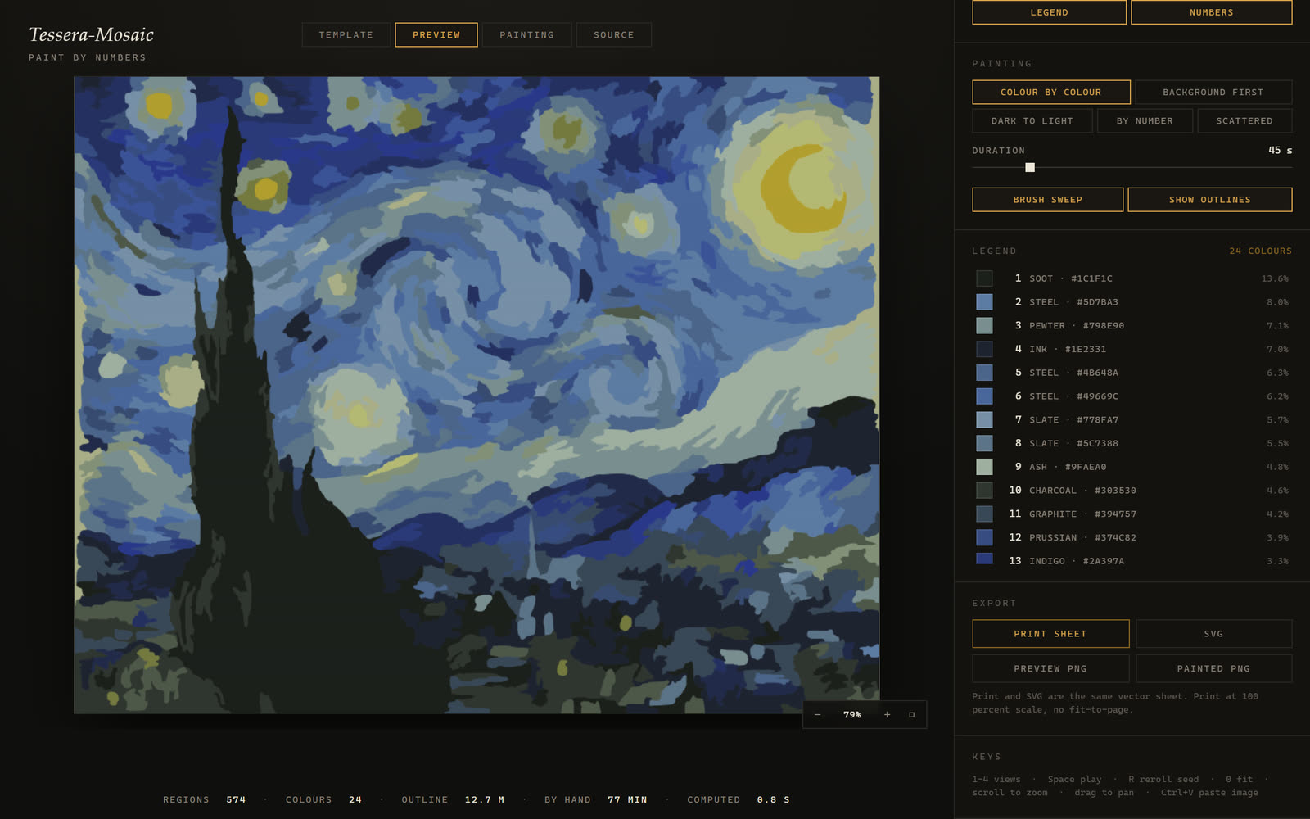Click the Starry Night preview canvas
The image size is (1310, 819).
tap(477, 396)
